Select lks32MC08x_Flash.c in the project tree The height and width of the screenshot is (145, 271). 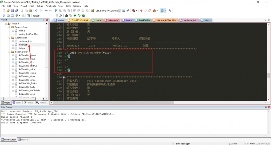[28, 83]
